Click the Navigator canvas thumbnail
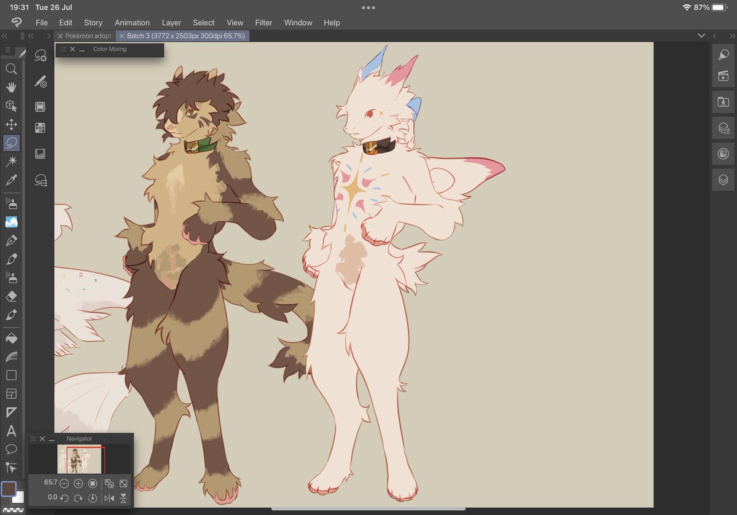 (x=80, y=459)
